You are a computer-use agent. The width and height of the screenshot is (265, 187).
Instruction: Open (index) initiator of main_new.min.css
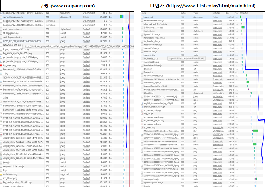(86, 29)
